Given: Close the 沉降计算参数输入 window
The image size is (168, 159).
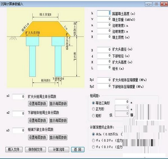Looking at the screenshot, I should click(x=164, y=4).
